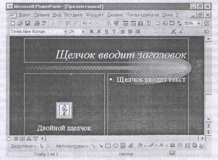Increase font size with large A

pyautogui.click(x=173, y=32)
